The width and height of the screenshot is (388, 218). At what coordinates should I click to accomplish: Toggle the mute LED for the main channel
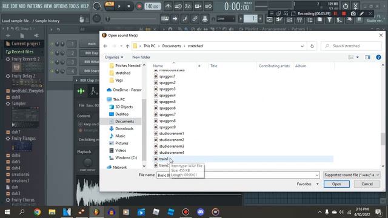point(52,44)
